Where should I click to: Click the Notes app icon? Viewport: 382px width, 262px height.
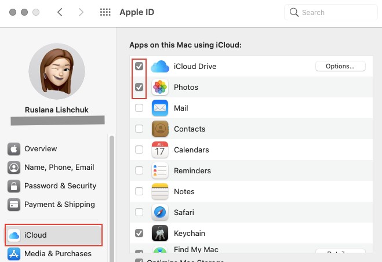tap(160, 191)
